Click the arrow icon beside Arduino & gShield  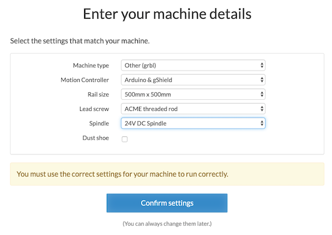(262, 80)
